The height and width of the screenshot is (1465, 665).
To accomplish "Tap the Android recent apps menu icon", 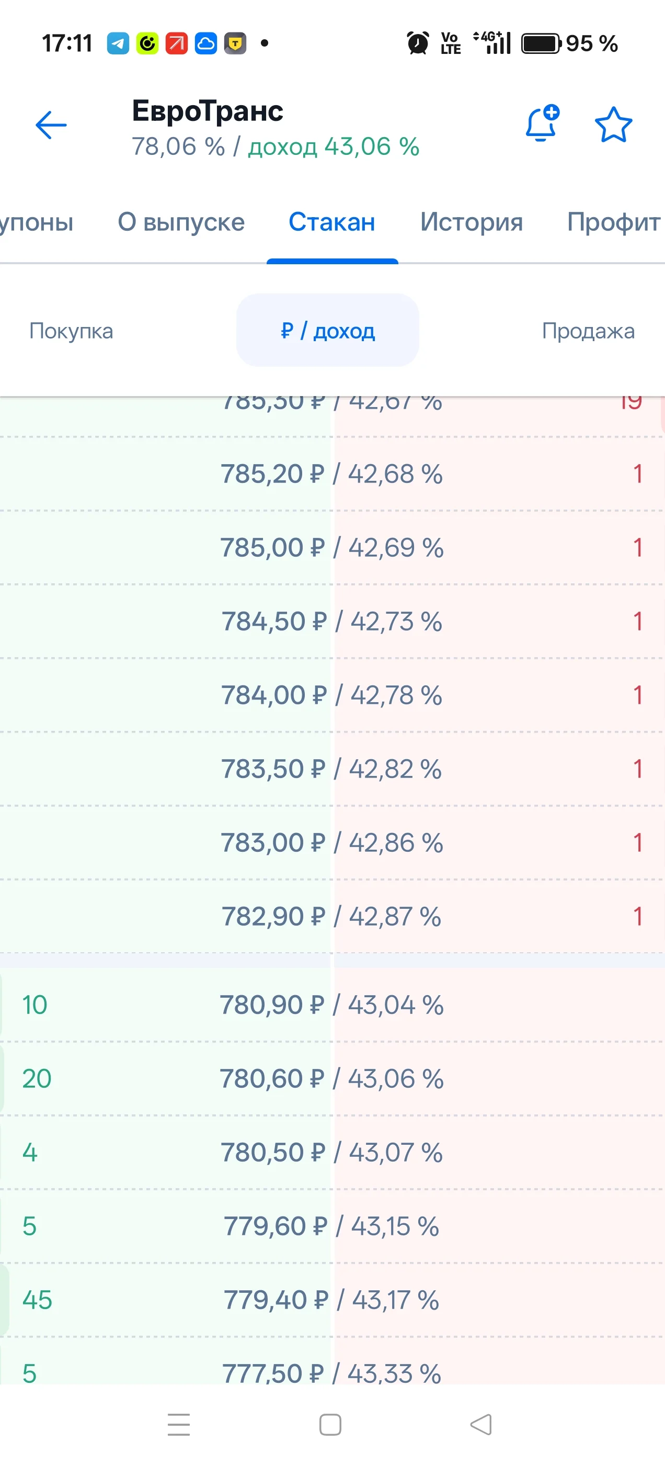I will pyautogui.click(x=179, y=1425).
